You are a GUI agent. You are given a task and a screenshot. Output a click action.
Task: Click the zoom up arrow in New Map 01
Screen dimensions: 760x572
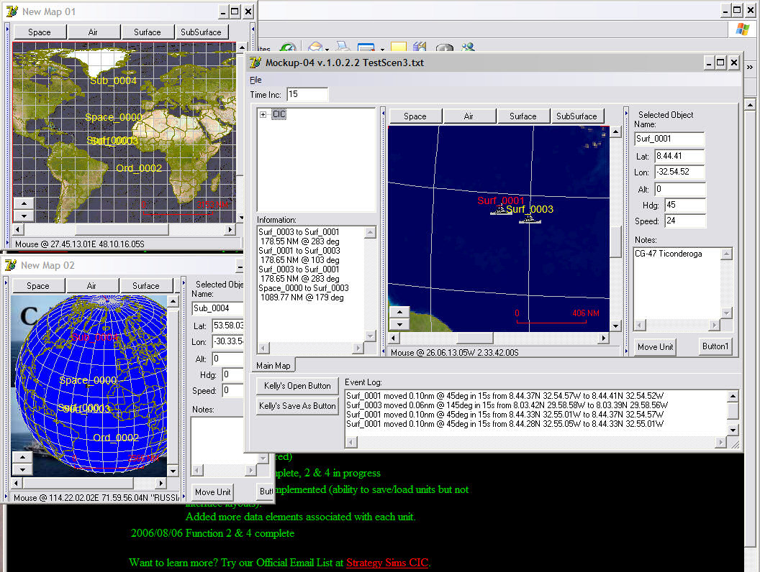coord(24,203)
